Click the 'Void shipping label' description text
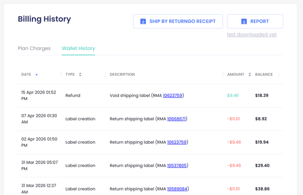 tap(130, 96)
